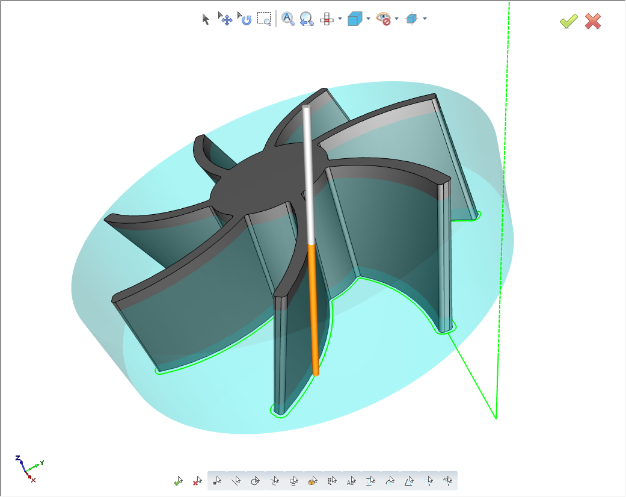This screenshot has width=626, height=497.
Task: Activate the Rotate view tool
Action: coord(245,19)
